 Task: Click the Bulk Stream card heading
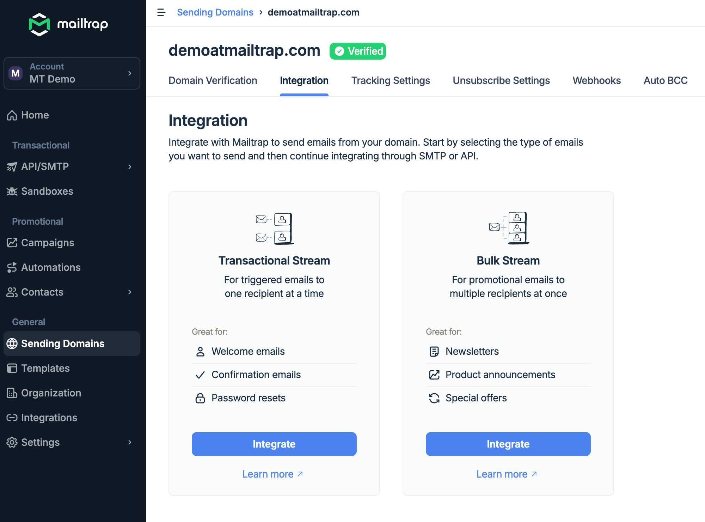click(508, 261)
